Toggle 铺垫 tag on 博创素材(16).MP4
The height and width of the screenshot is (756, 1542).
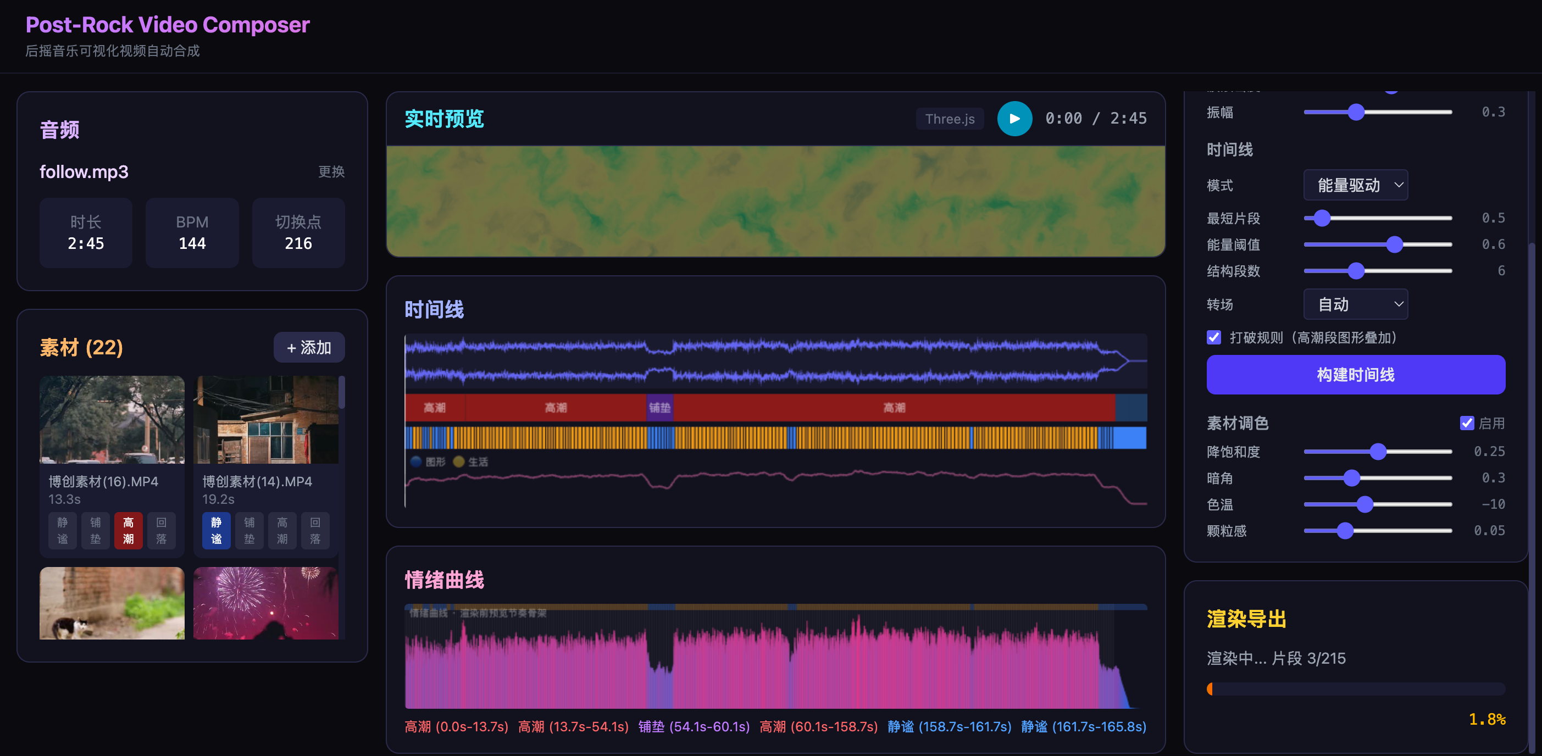[x=95, y=530]
